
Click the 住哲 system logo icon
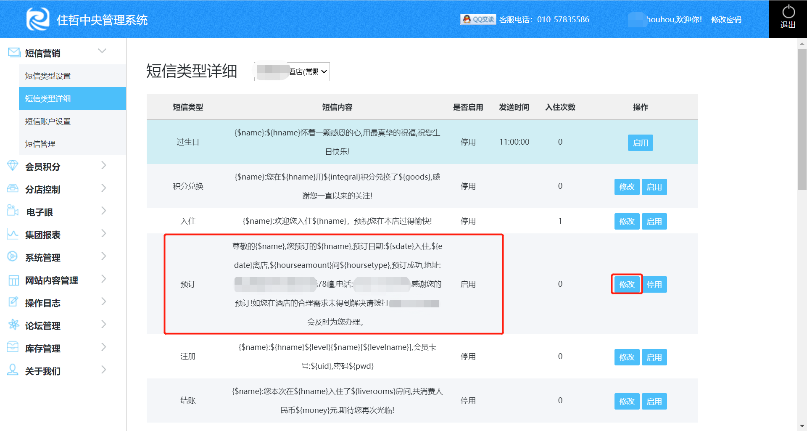38,19
